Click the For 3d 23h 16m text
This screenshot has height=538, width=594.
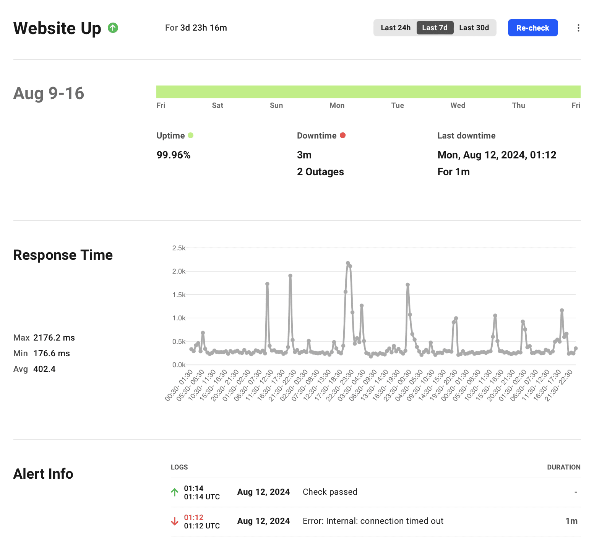(x=196, y=28)
